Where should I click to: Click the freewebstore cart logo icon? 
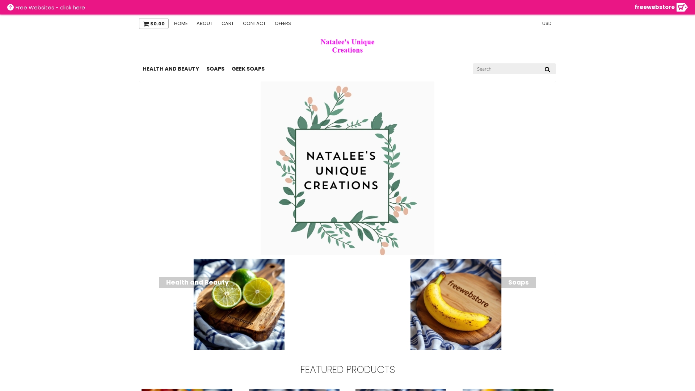click(x=682, y=7)
